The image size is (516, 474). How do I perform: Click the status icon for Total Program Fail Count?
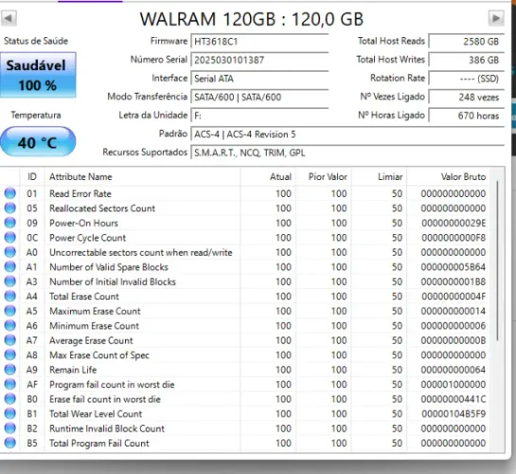tap(10, 443)
